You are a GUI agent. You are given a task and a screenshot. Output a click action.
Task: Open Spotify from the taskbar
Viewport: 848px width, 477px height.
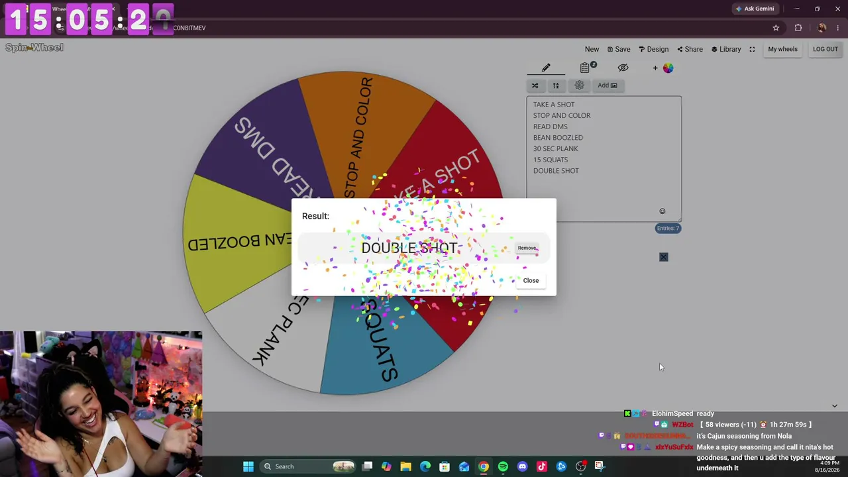(x=503, y=466)
